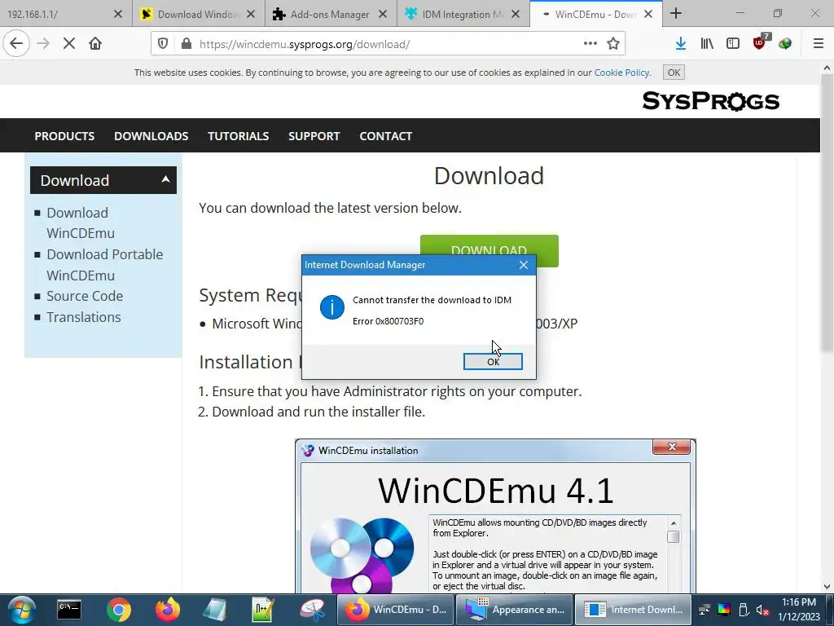
Task: Collapse the Download sidebar section arrow
Action: [165, 179]
